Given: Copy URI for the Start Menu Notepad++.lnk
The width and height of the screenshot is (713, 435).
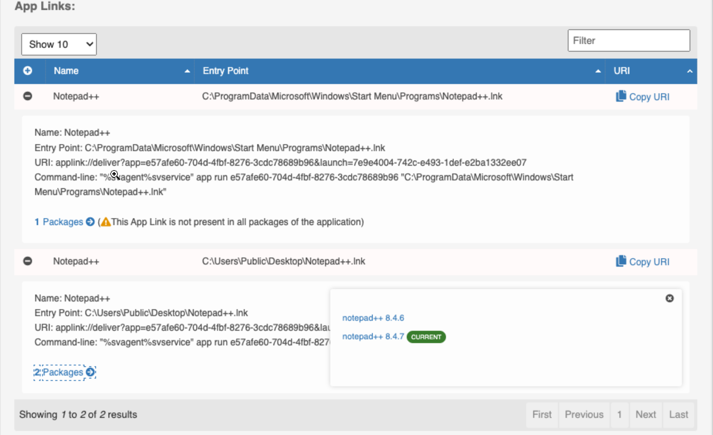Looking at the screenshot, I should pos(643,97).
